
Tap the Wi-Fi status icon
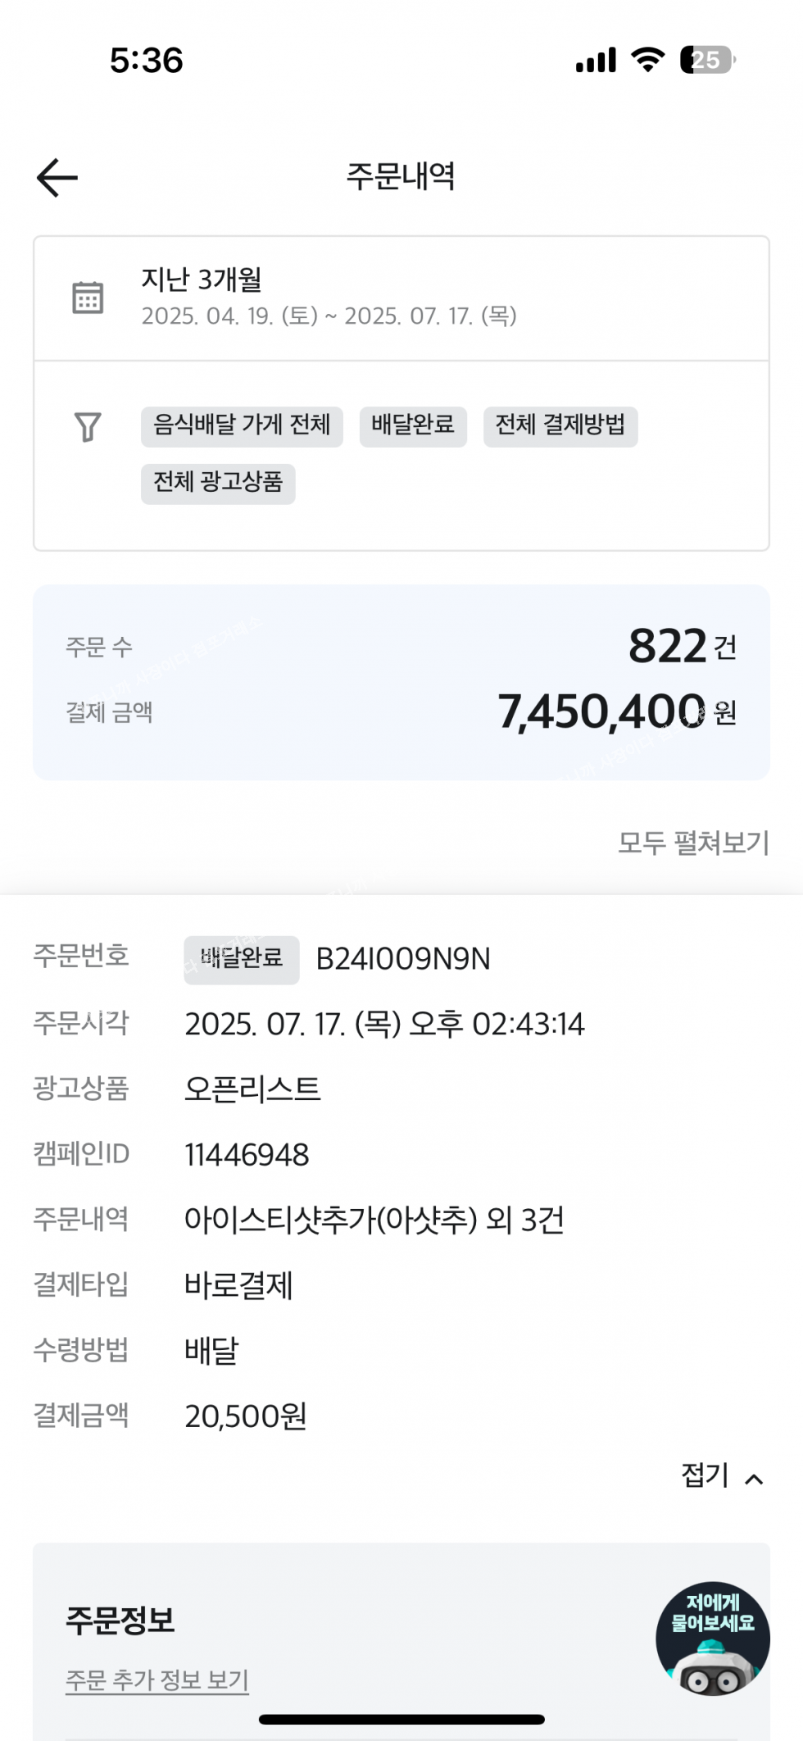pyautogui.click(x=647, y=60)
